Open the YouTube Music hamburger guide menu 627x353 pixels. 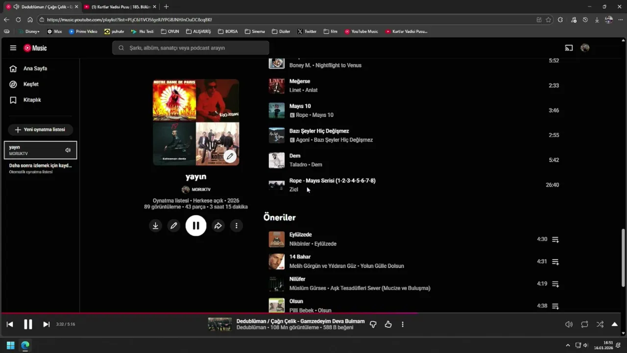(x=13, y=48)
